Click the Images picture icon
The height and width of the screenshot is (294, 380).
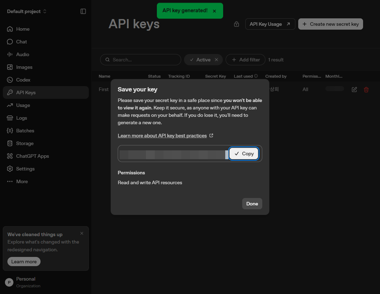click(x=10, y=67)
